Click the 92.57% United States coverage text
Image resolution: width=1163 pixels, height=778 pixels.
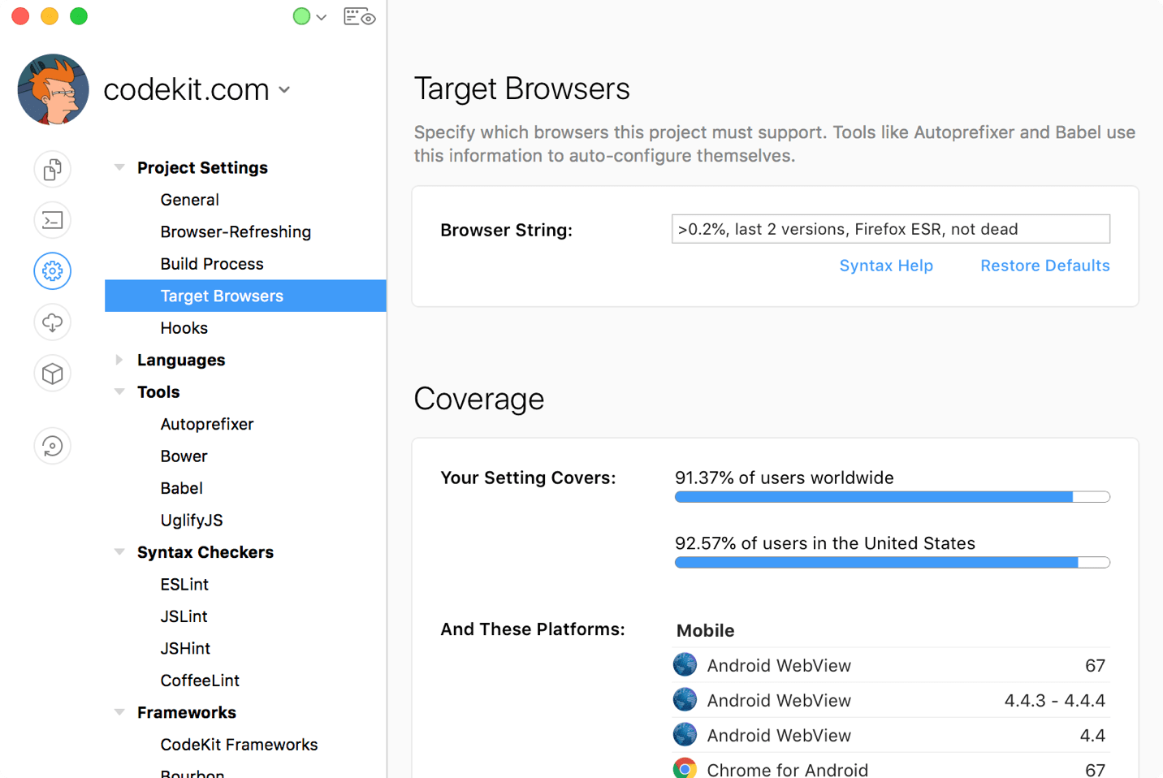pyautogui.click(x=825, y=543)
